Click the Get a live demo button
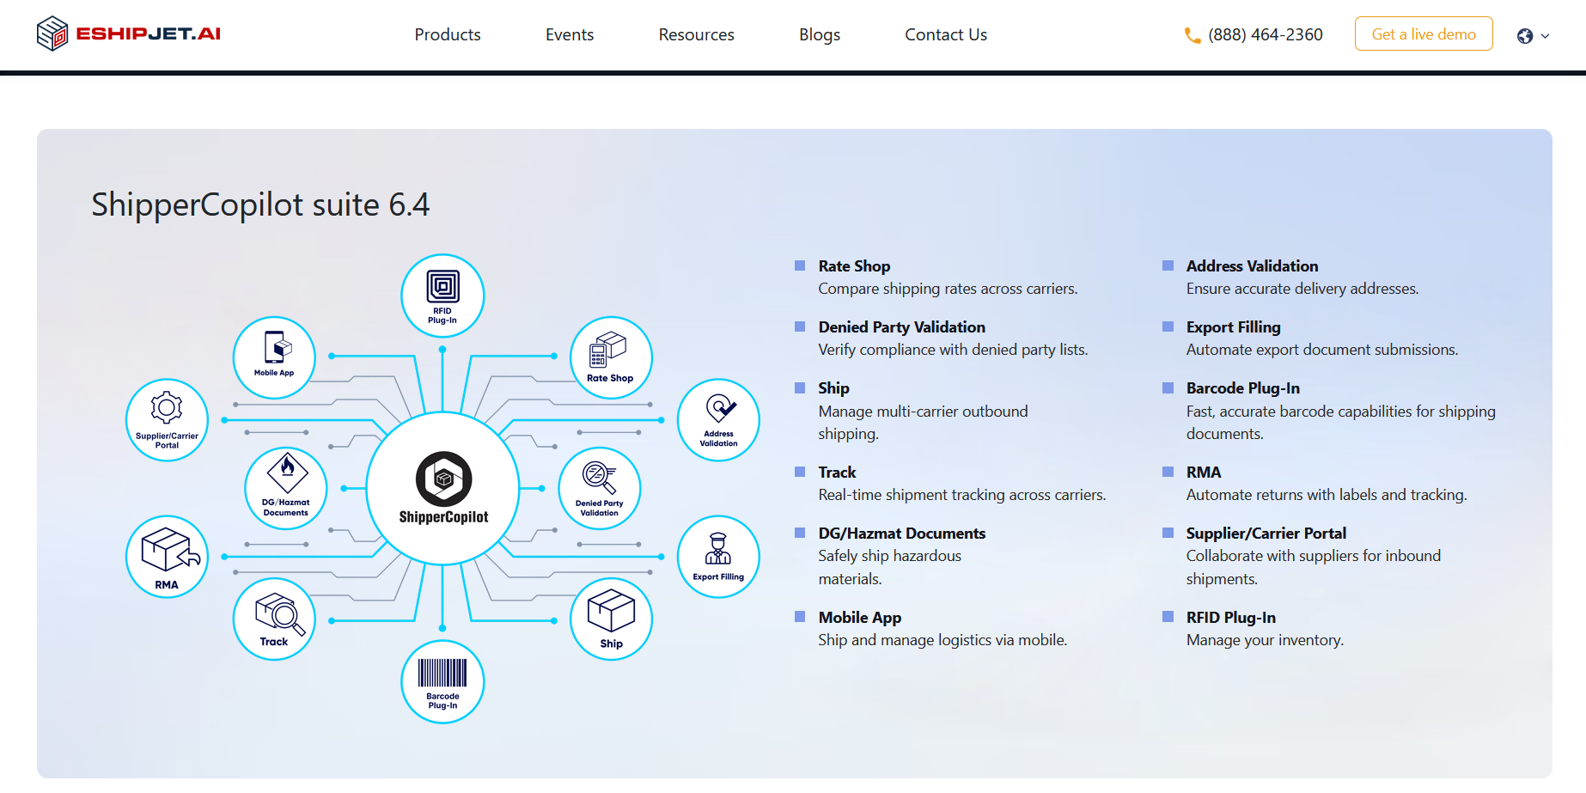This screenshot has height=793, width=1586. click(x=1424, y=34)
